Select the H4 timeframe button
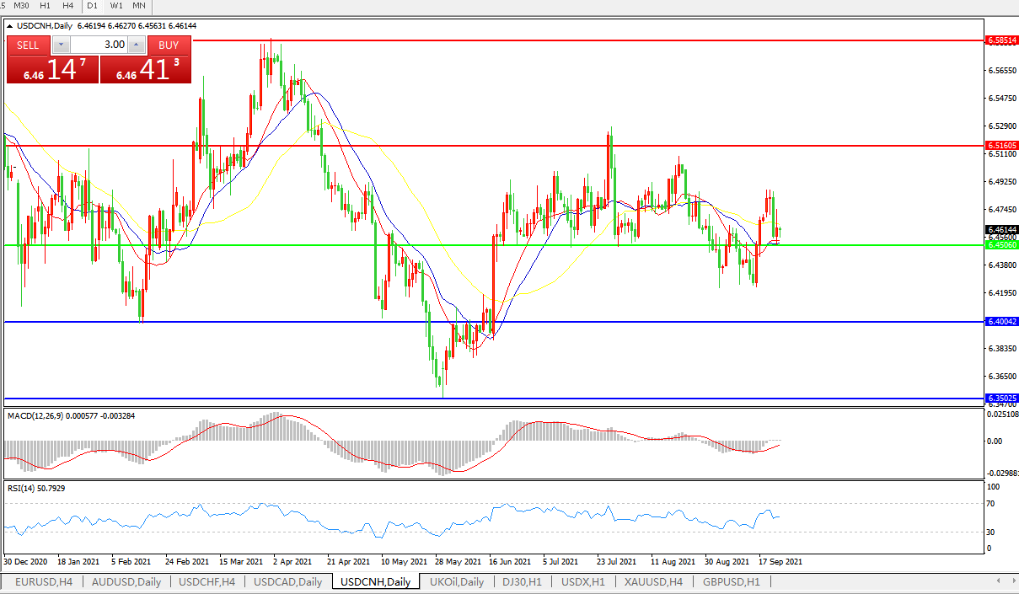The width and height of the screenshot is (1019, 594). click(x=67, y=6)
